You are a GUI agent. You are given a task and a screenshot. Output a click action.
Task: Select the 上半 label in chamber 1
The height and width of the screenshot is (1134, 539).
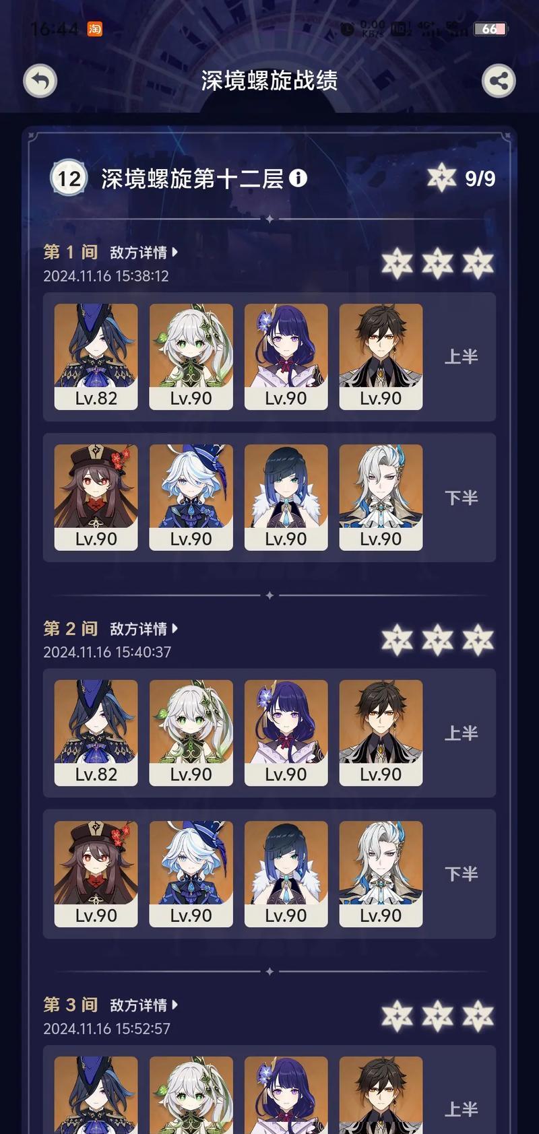pyautogui.click(x=462, y=357)
